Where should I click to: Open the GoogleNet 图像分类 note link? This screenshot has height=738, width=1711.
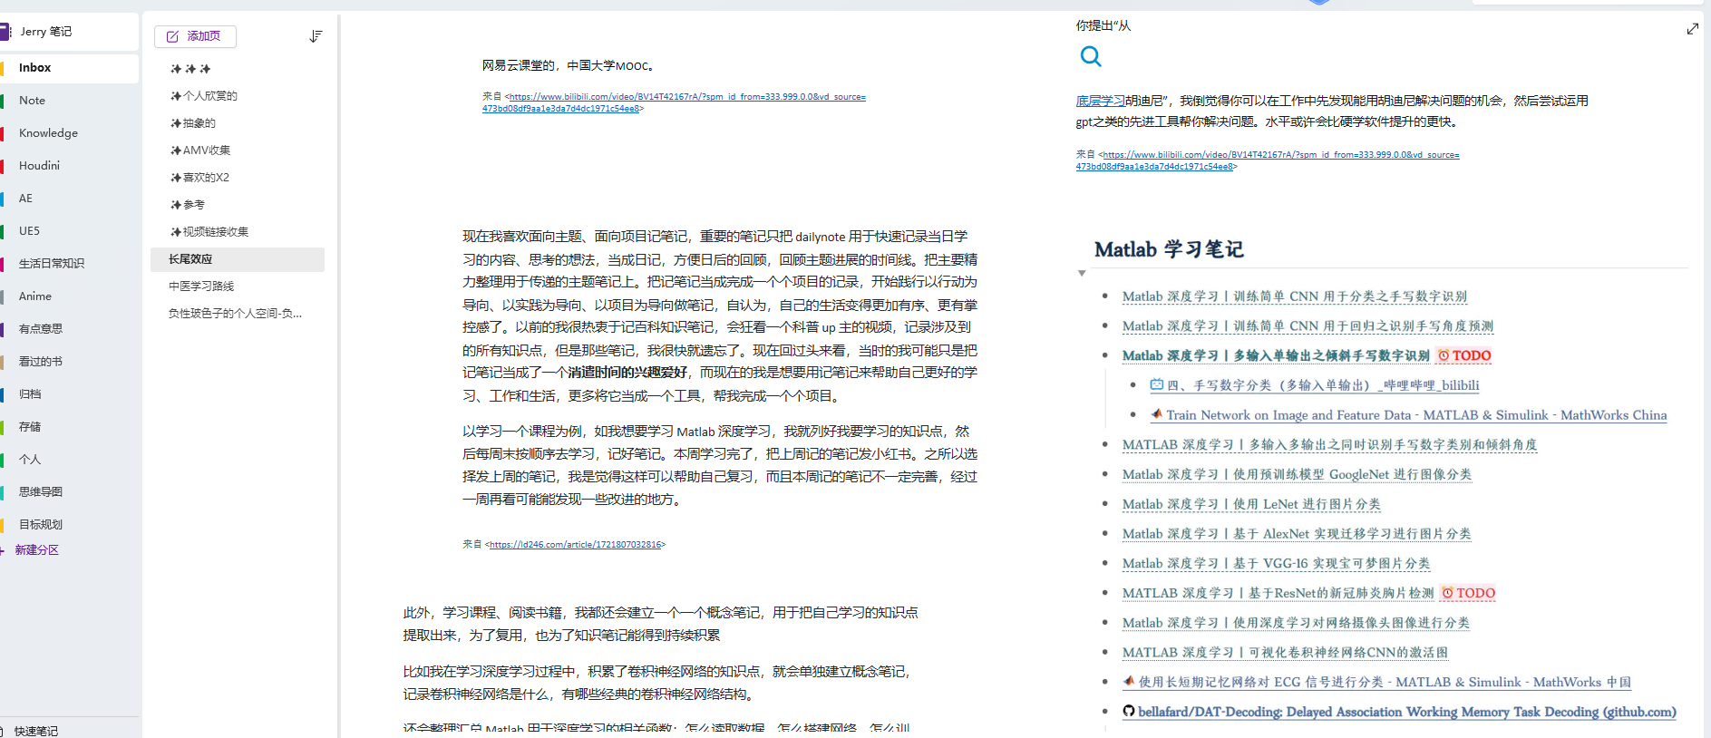tap(1297, 474)
